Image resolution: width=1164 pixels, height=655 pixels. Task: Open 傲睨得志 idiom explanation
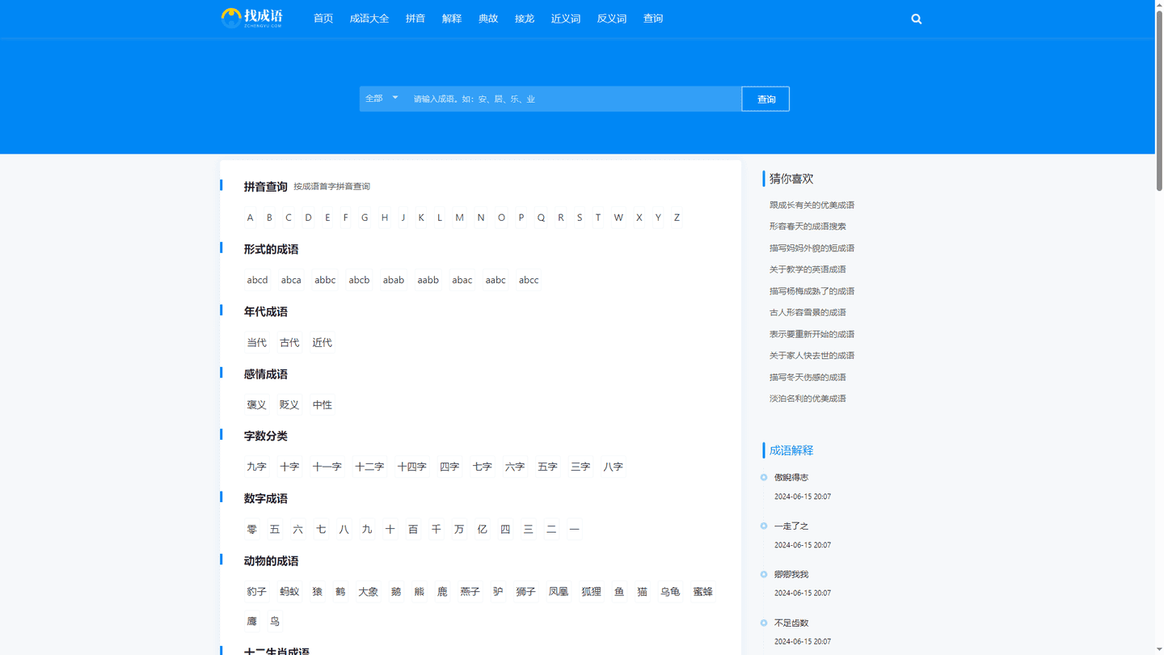pyautogui.click(x=791, y=478)
